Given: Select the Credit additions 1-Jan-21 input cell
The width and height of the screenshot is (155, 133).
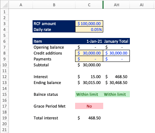Looking at the screenshot, I should coord(89,53).
